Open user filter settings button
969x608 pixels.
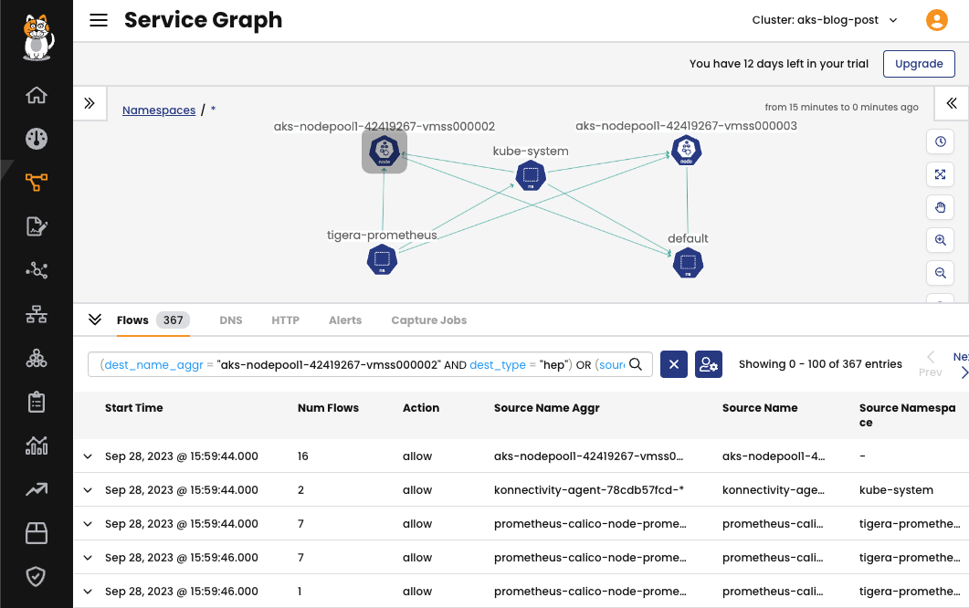point(708,364)
